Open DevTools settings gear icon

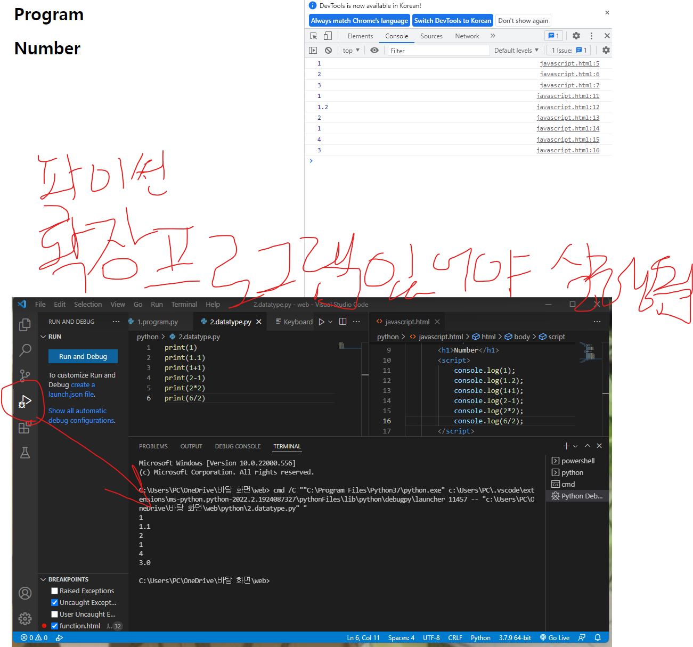[576, 36]
